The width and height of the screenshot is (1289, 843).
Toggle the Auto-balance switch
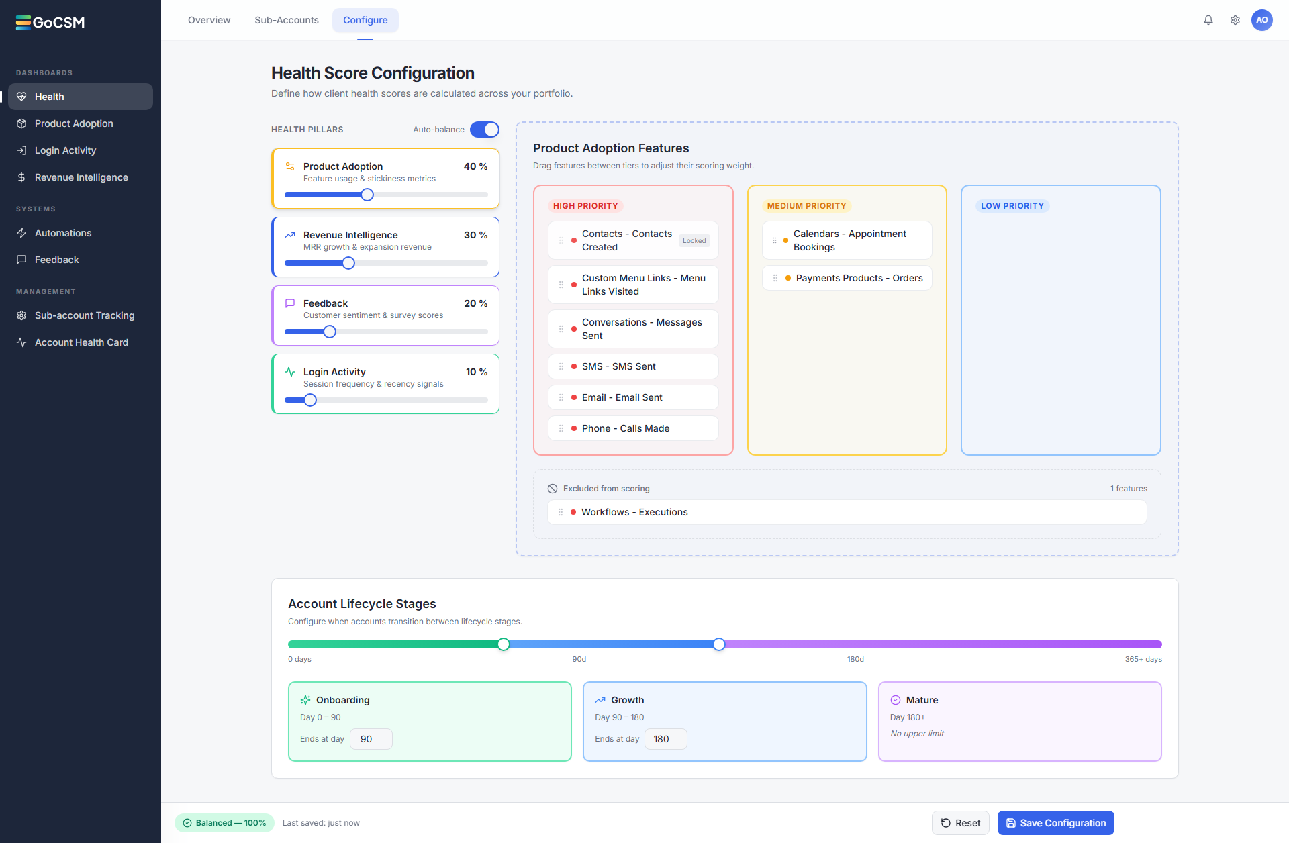coord(485,130)
